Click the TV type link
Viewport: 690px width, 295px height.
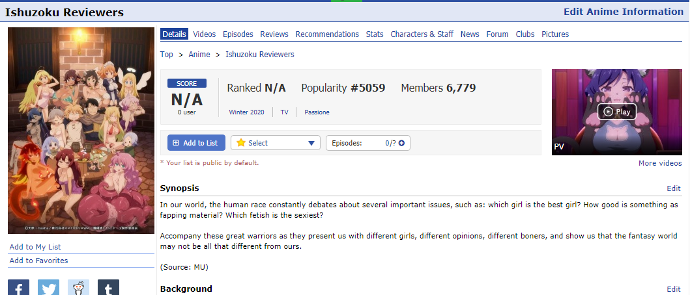pos(284,112)
